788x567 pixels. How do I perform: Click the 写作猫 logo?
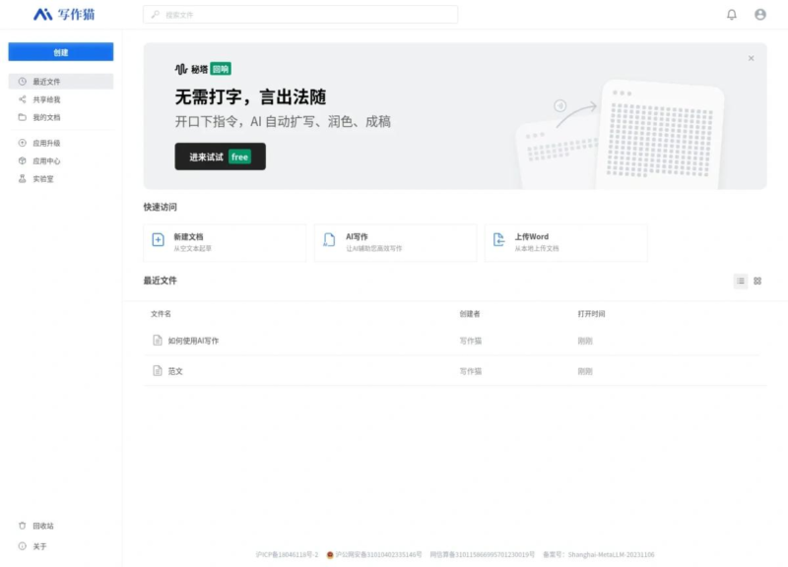pos(64,15)
